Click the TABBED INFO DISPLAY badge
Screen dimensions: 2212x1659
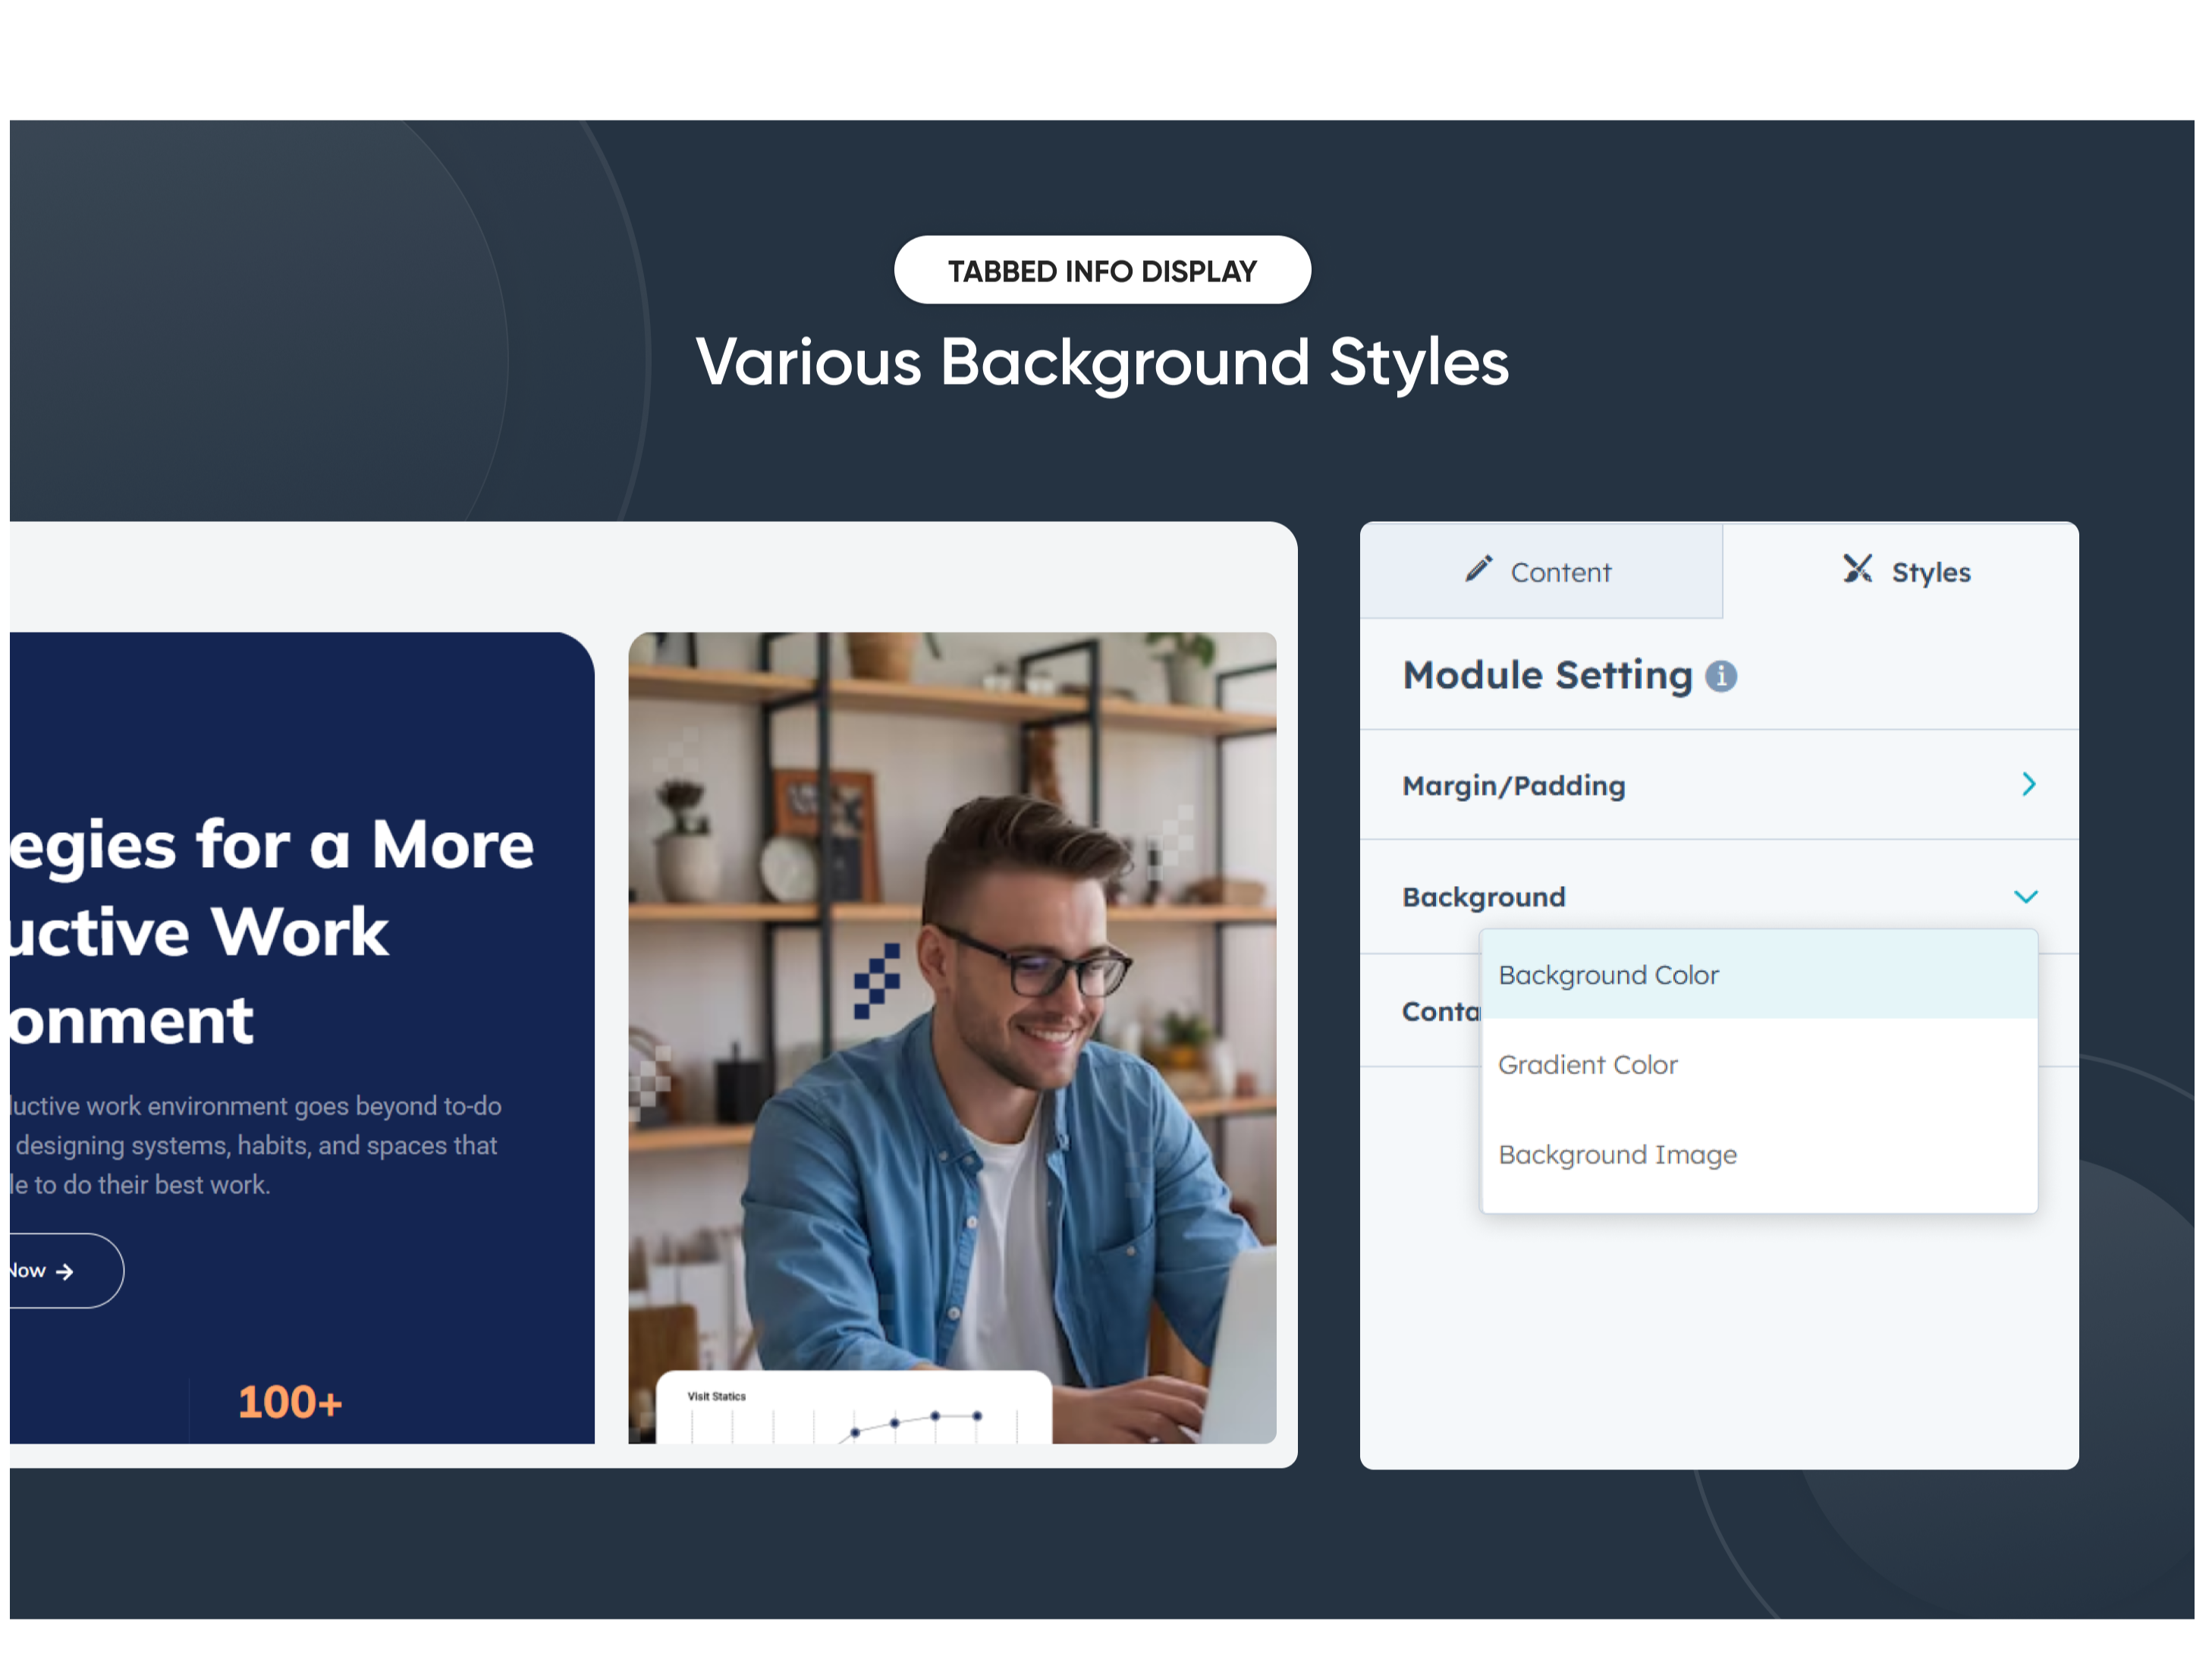tap(1102, 271)
